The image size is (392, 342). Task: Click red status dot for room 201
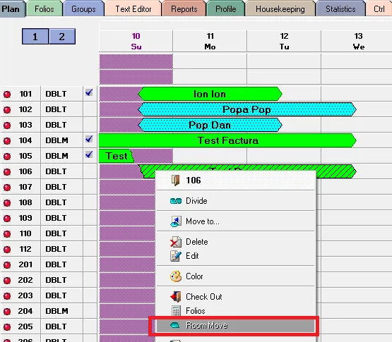coord(7,265)
